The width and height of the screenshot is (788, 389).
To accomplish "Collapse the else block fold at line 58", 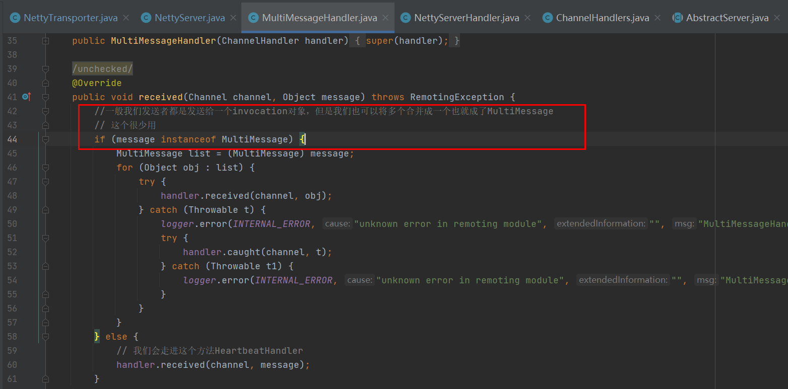I will 45,337.
